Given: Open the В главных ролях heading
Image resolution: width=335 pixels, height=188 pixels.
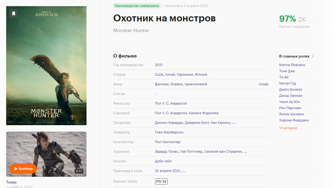Looking at the screenshot, I should click(x=294, y=56).
